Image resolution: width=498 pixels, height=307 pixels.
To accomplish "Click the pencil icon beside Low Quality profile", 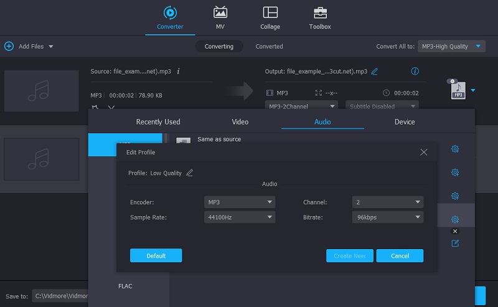I will 190,173.
